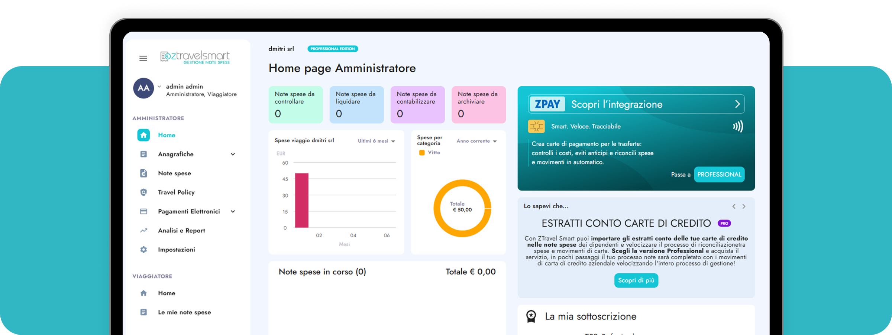Image resolution: width=892 pixels, height=335 pixels.
Task: Open the hamburger menu icon
Action: (x=143, y=58)
